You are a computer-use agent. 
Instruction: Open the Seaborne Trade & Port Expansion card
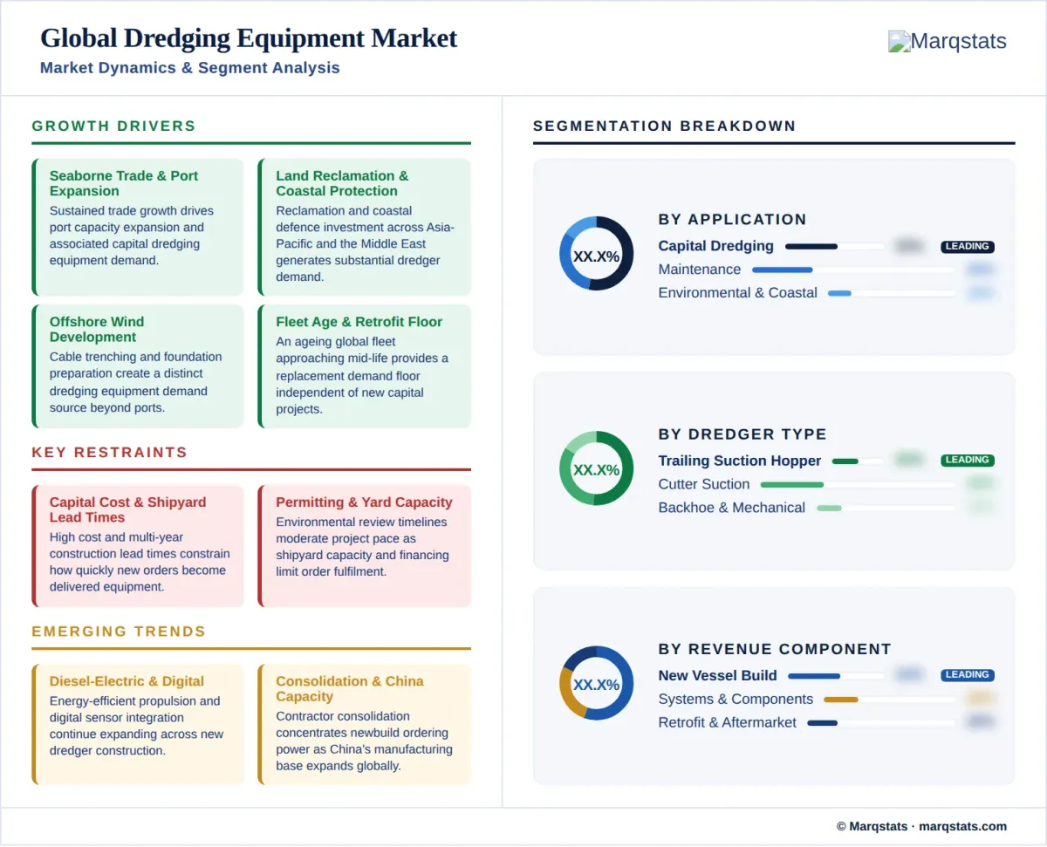138,227
